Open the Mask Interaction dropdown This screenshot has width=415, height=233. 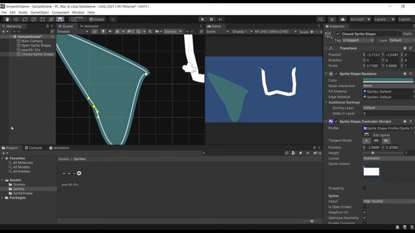(388, 86)
